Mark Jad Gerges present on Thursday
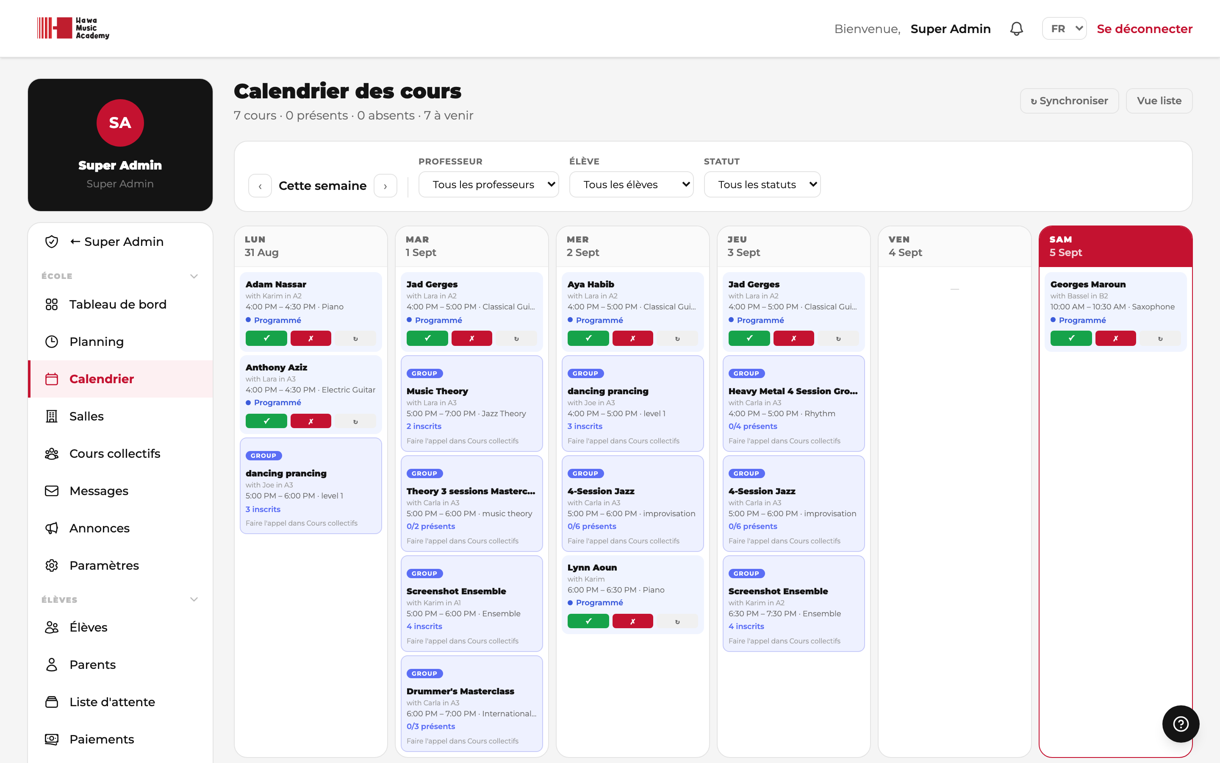This screenshot has width=1220, height=763. pyautogui.click(x=749, y=338)
